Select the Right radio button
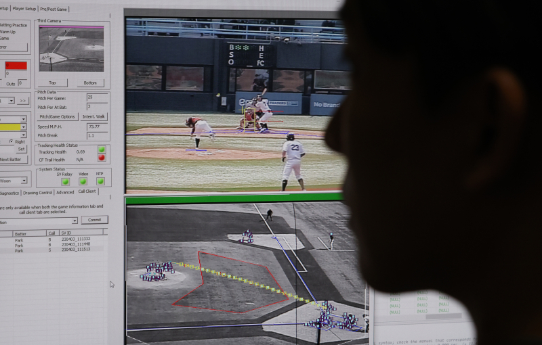542x345 pixels. click(12, 141)
